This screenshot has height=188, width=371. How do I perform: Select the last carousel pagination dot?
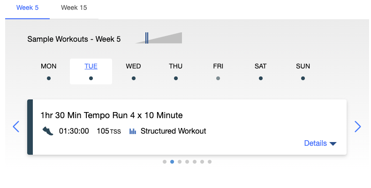pyautogui.click(x=210, y=162)
